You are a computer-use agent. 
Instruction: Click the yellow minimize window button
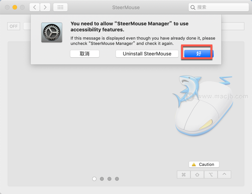point(15,7)
